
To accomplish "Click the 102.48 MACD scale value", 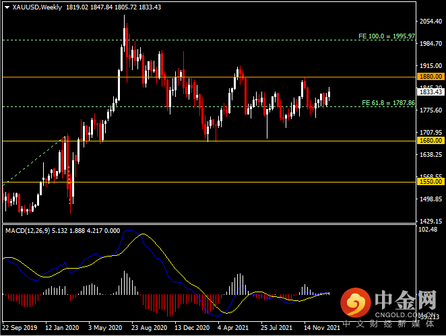I will point(428,230).
